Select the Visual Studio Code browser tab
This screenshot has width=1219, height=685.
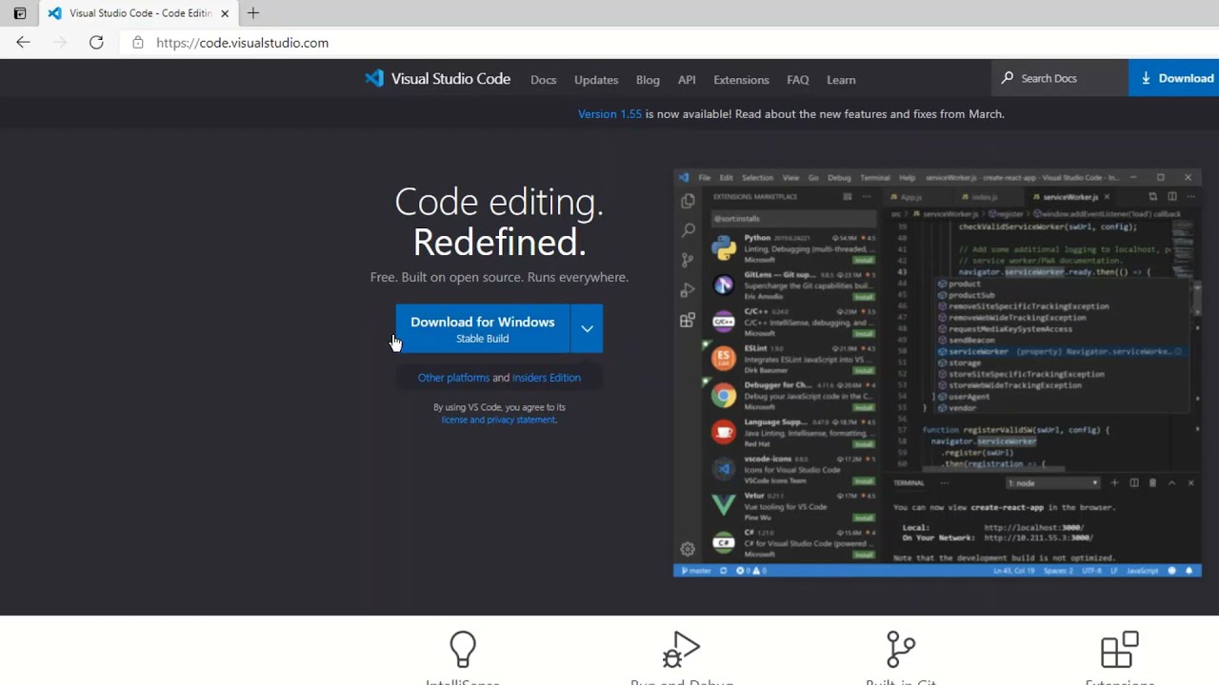(138, 13)
